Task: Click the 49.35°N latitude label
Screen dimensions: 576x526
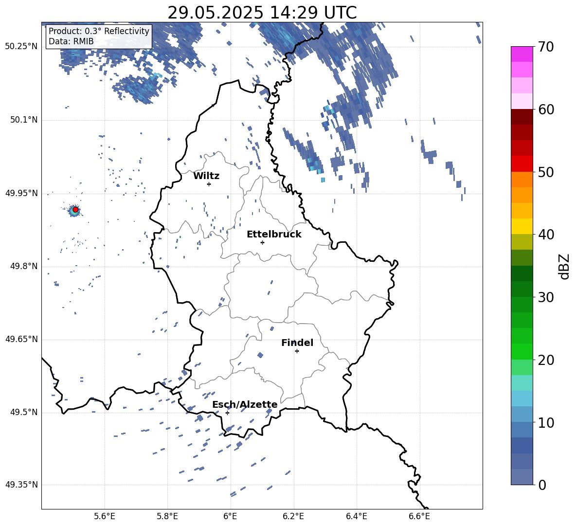Action: tap(21, 485)
